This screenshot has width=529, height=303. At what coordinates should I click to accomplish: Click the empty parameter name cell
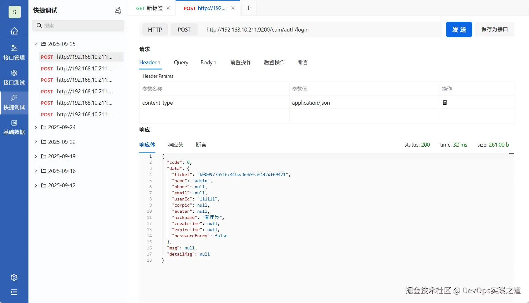coord(214,117)
